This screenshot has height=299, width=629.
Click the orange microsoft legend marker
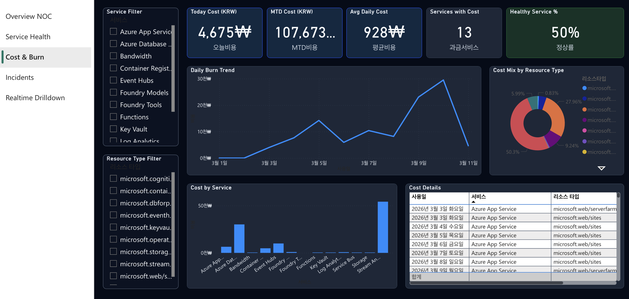pyautogui.click(x=585, y=109)
